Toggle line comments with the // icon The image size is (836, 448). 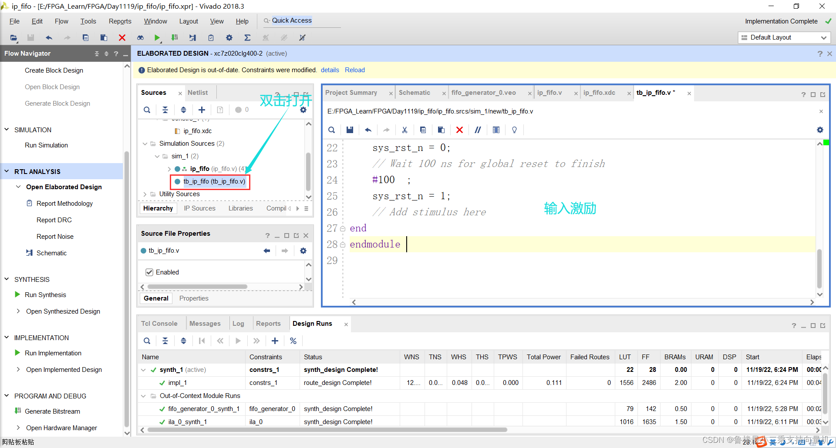(478, 130)
